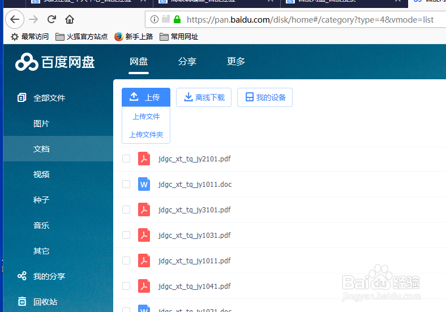The width and height of the screenshot is (446, 312).
Task: Tick the checkbox for jdgc_xt_tq_jy2101.pdf
Action: click(x=126, y=159)
